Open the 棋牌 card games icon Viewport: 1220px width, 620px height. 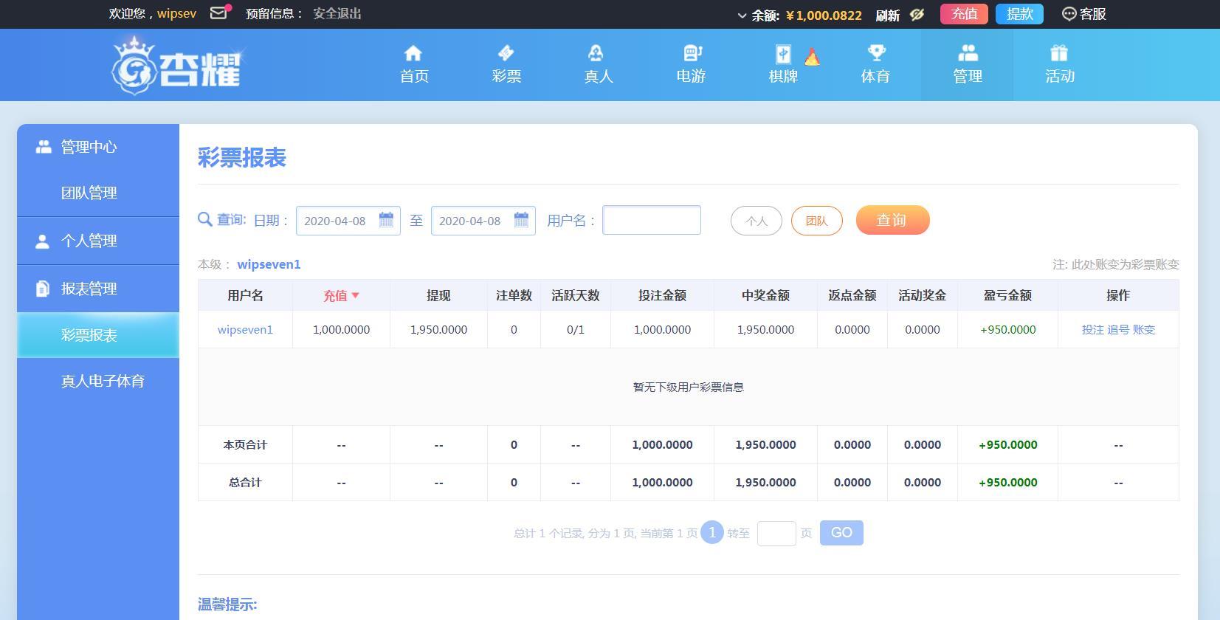[783, 54]
